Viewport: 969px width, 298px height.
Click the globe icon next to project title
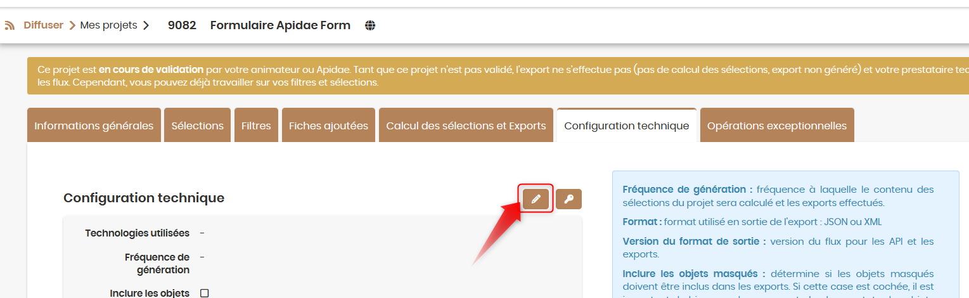coord(371,25)
